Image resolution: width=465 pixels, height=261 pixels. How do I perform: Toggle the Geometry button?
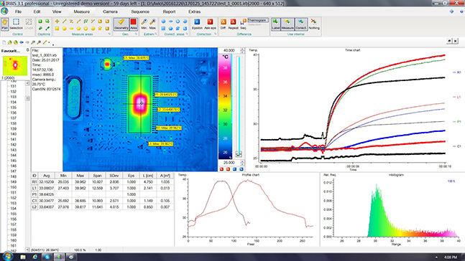click(121, 24)
